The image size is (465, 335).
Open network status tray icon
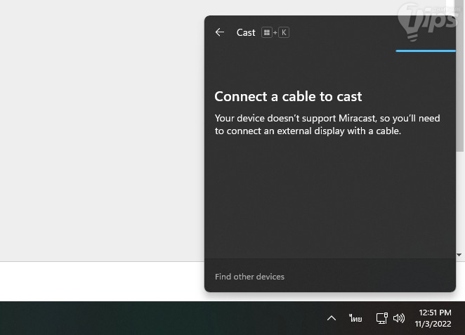[381, 318]
